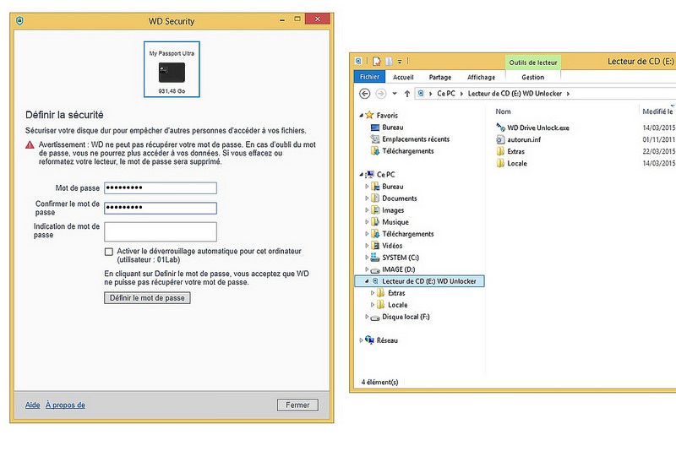The width and height of the screenshot is (676, 451).
Task: Click the Fermer button
Action: 297,405
